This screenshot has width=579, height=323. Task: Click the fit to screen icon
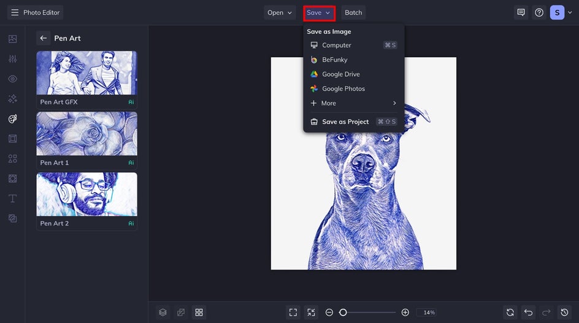293,313
